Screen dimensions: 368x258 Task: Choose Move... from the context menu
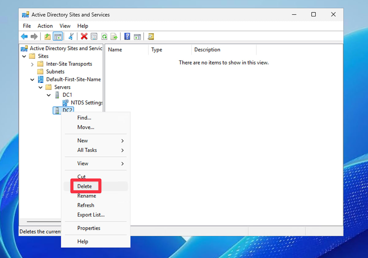pyautogui.click(x=96, y=127)
